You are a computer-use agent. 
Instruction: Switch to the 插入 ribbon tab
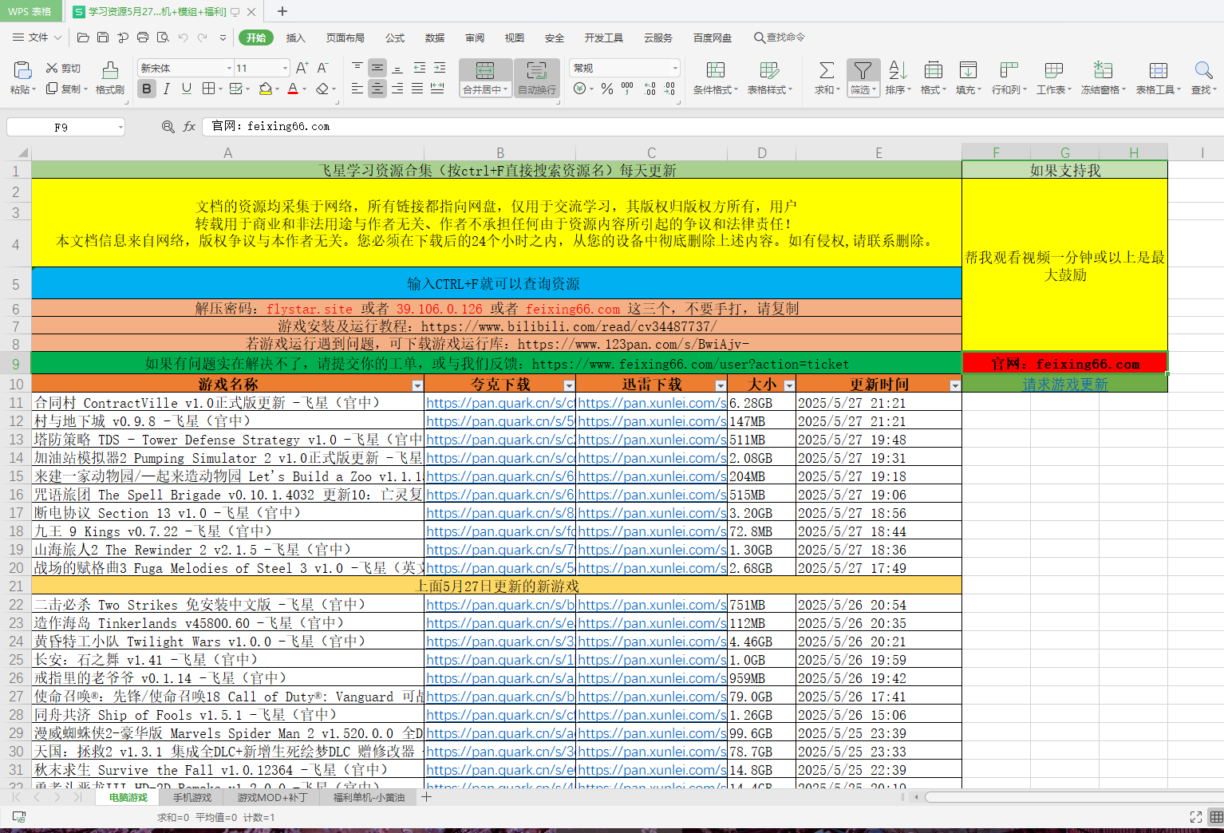coord(296,38)
